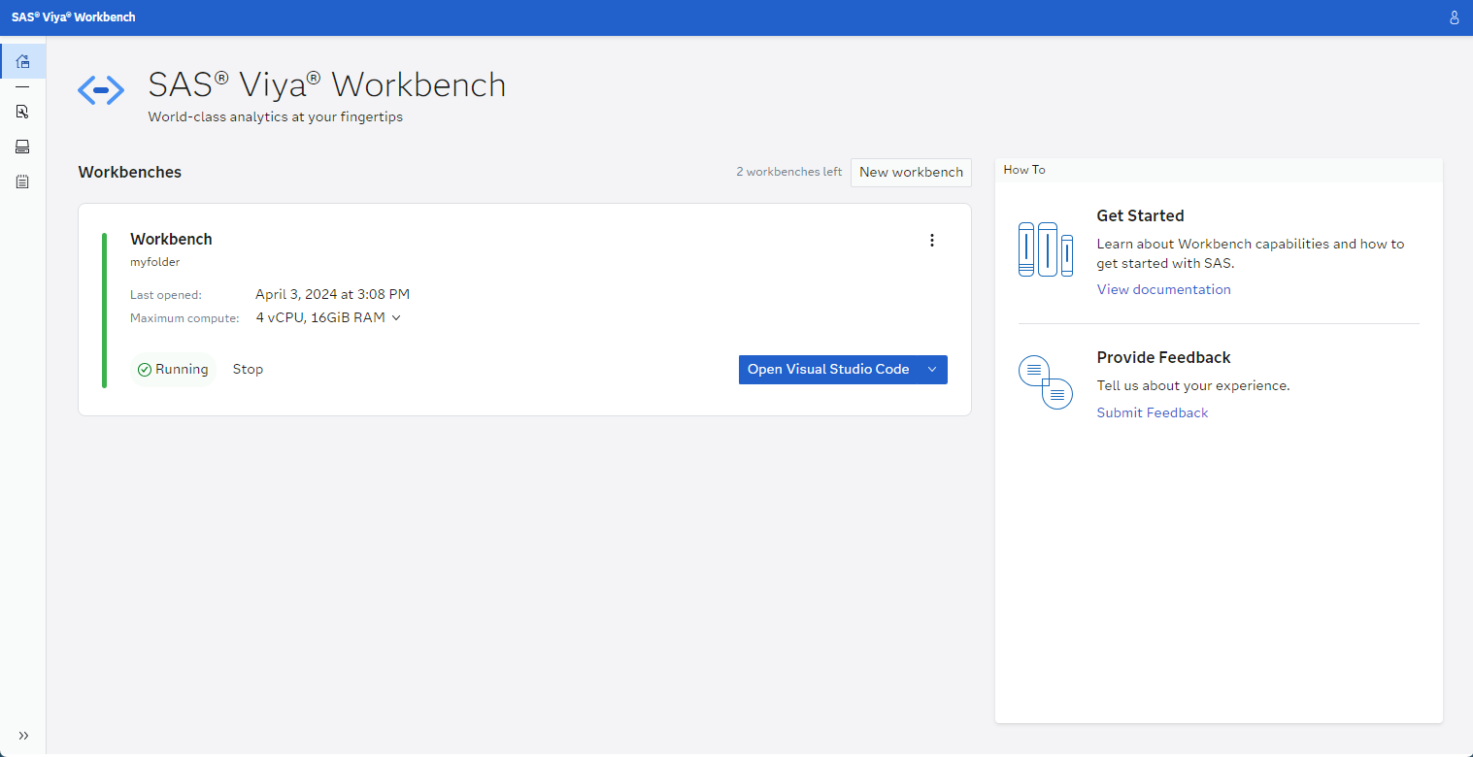This screenshot has height=757, width=1473.
Task: Click the document with wrench sidebar icon
Action: pyautogui.click(x=22, y=112)
